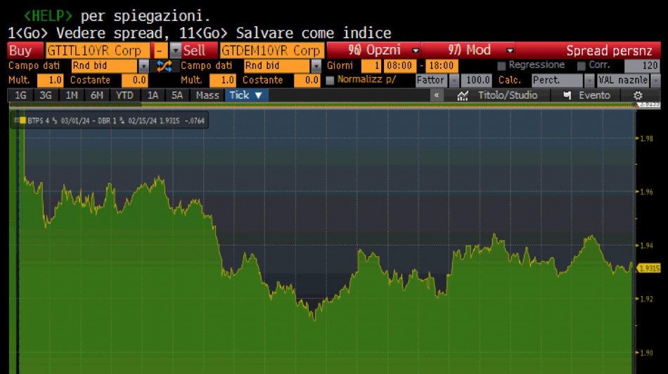Image resolution: width=668 pixels, height=374 pixels.
Task: Toggle the Normalizz p/ checkbox
Action: pos(330,80)
